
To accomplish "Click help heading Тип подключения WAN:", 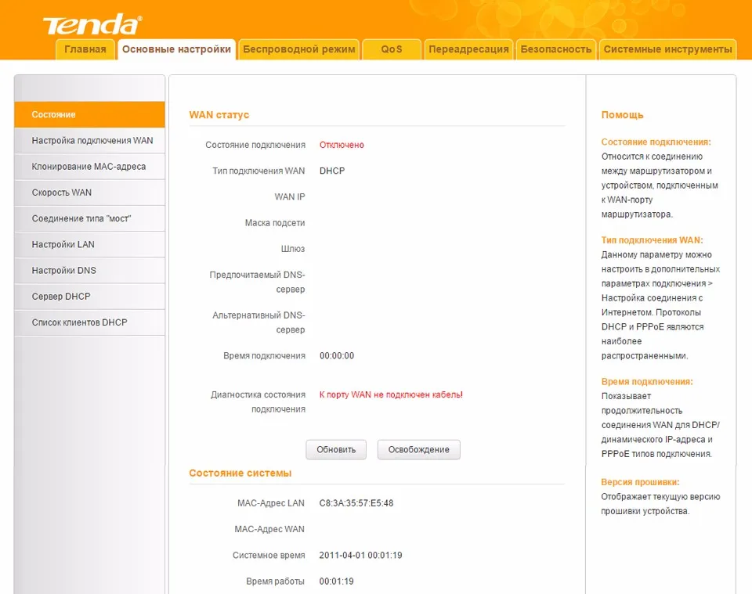I will (652, 240).
